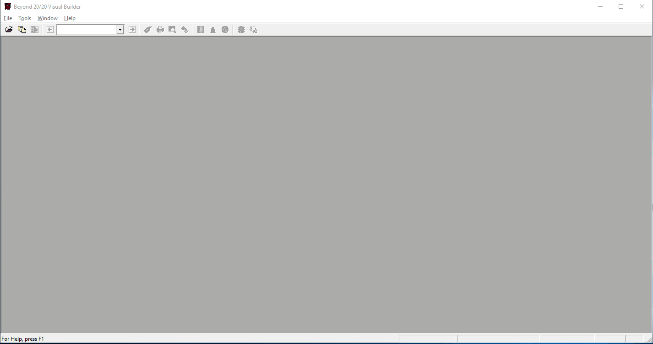
Task: Click the Open folder toolbar icon
Action: coord(9,30)
